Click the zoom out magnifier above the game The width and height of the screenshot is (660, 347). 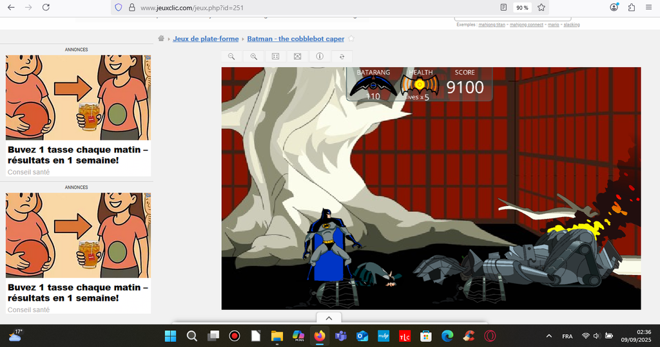231,57
